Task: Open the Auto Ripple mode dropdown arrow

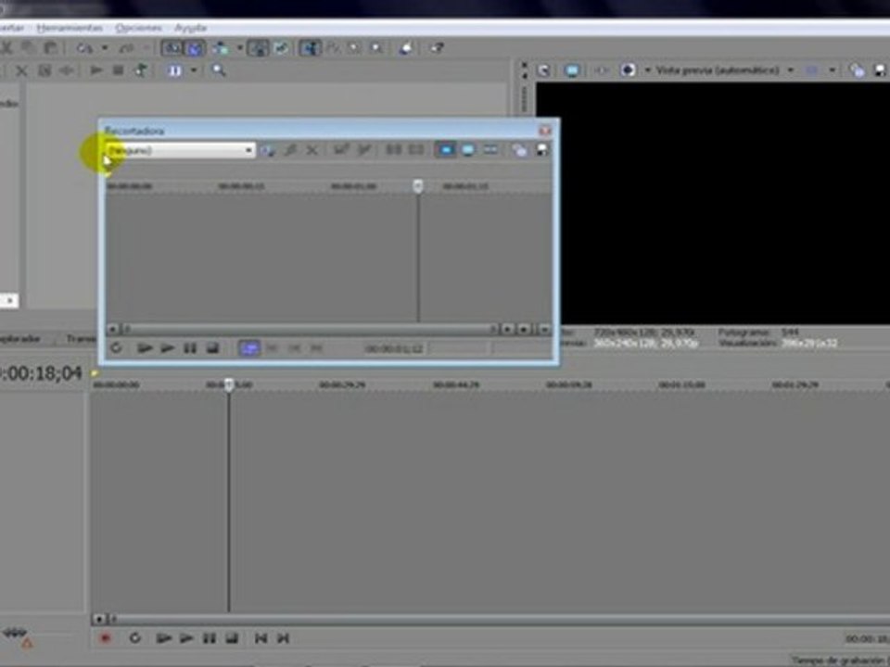Action: (239, 48)
